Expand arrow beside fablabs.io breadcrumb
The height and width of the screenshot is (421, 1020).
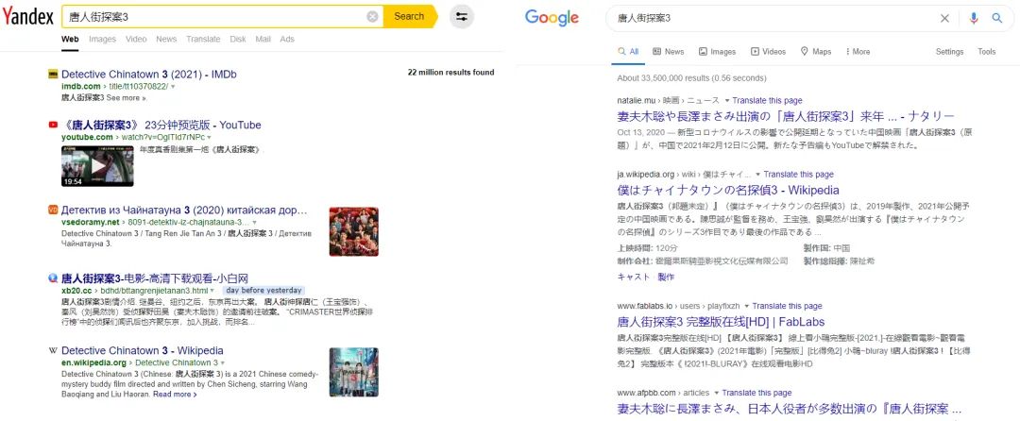point(747,307)
